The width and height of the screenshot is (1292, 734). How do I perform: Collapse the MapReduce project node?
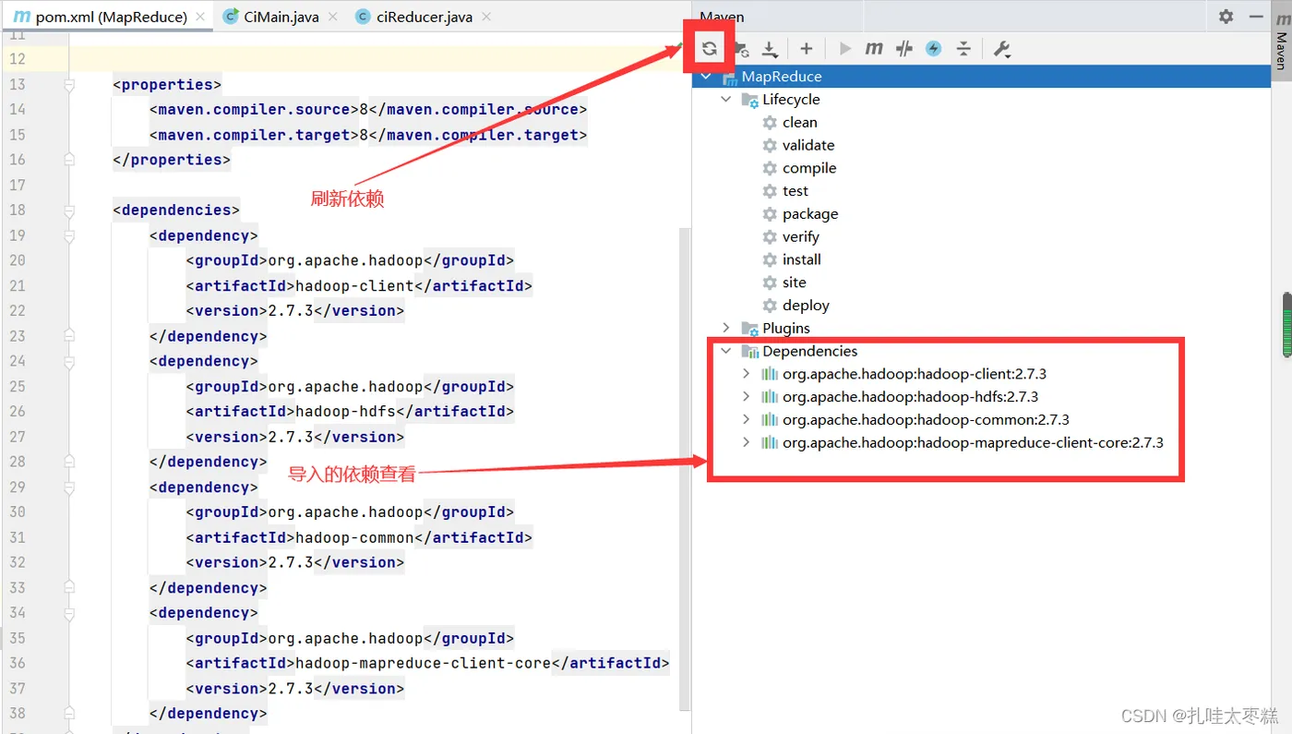(x=706, y=77)
